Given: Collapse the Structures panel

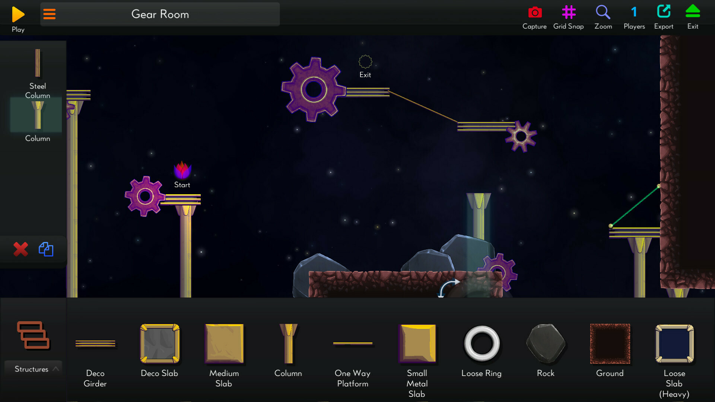Looking at the screenshot, I should click(x=56, y=369).
